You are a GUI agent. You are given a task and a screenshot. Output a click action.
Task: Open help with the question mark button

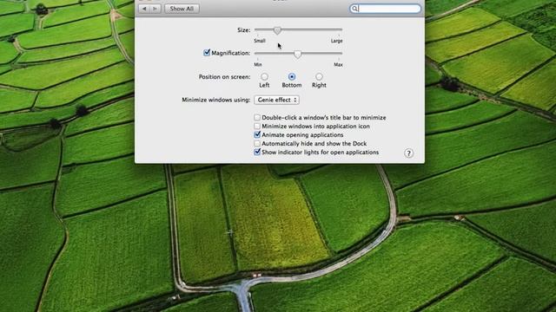pyautogui.click(x=408, y=153)
